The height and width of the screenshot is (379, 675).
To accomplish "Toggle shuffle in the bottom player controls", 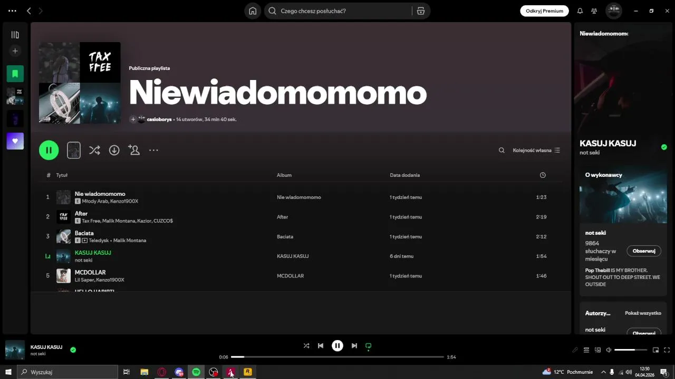I will (306, 346).
